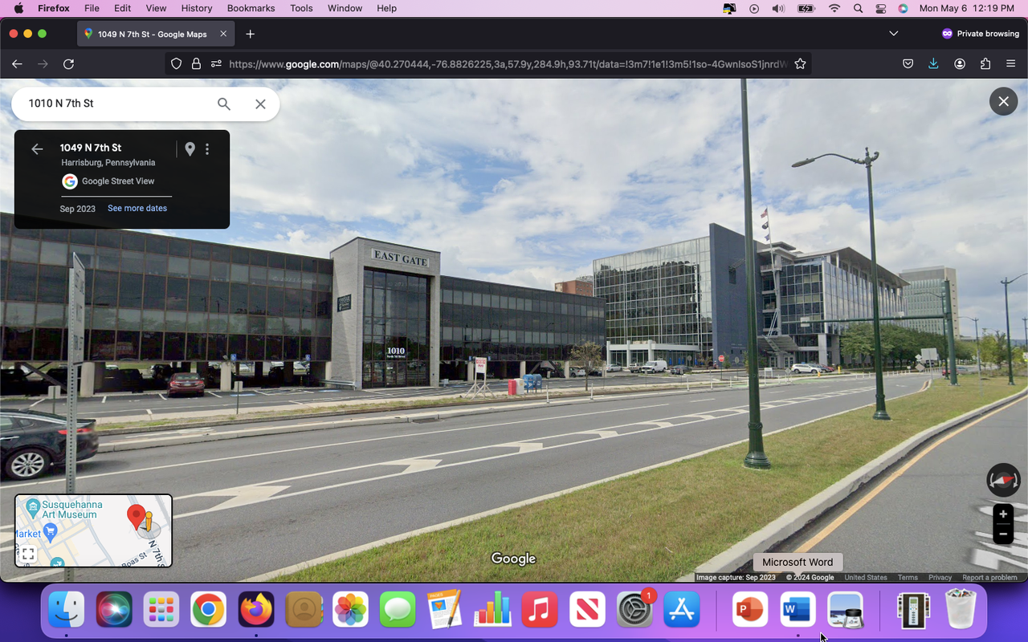
Task: Bookmark this page with the star icon
Action: (800, 64)
